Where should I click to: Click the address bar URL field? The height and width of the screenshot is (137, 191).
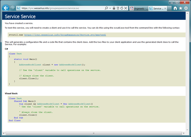[63, 8]
